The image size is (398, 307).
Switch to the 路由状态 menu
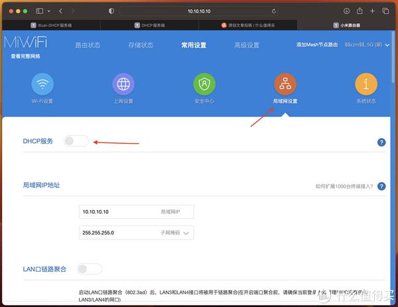pos(88,45)
